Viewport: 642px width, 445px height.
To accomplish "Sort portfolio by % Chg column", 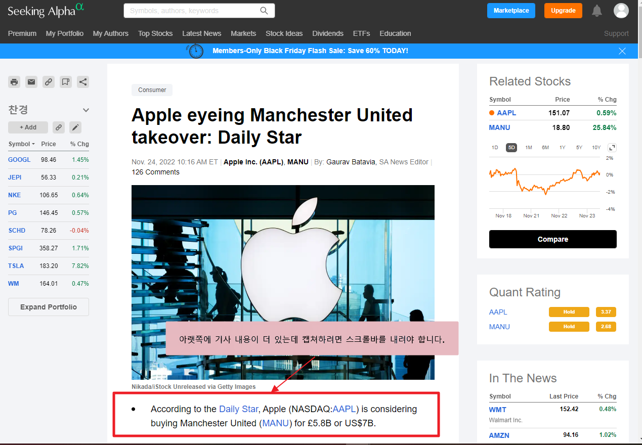I will pyautogui.click(x=79, y=144).
